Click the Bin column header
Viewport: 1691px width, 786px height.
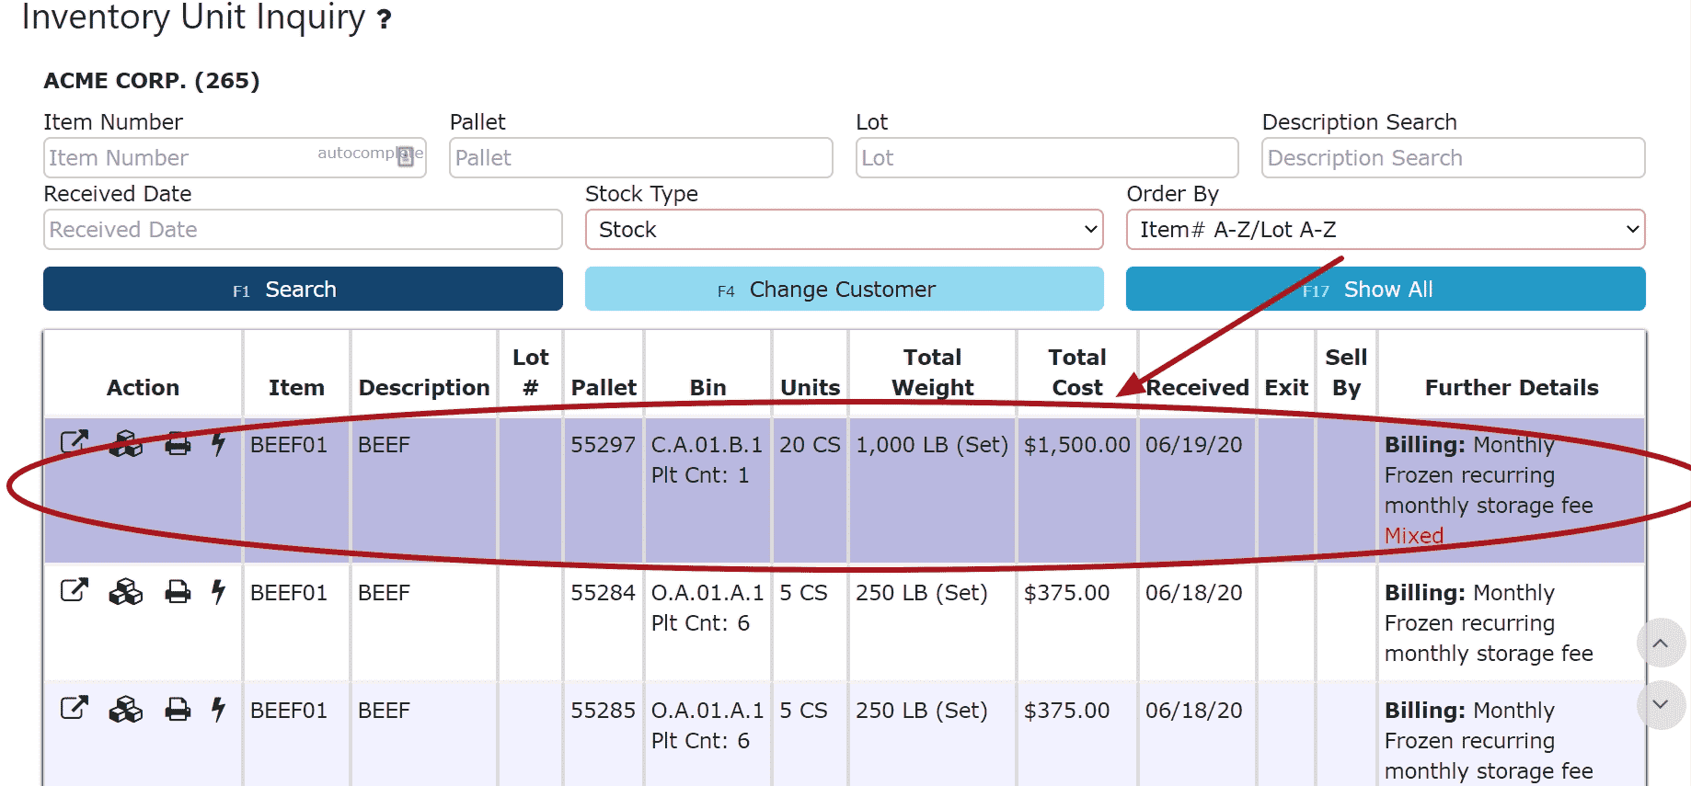708,388
